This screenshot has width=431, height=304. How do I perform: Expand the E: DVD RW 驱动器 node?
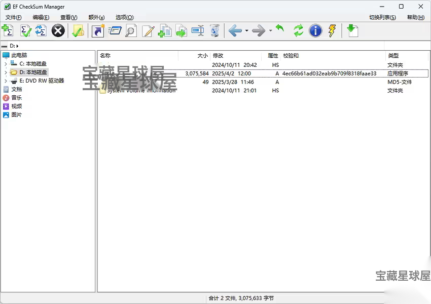pyautogui.click(x=6, y=81)
